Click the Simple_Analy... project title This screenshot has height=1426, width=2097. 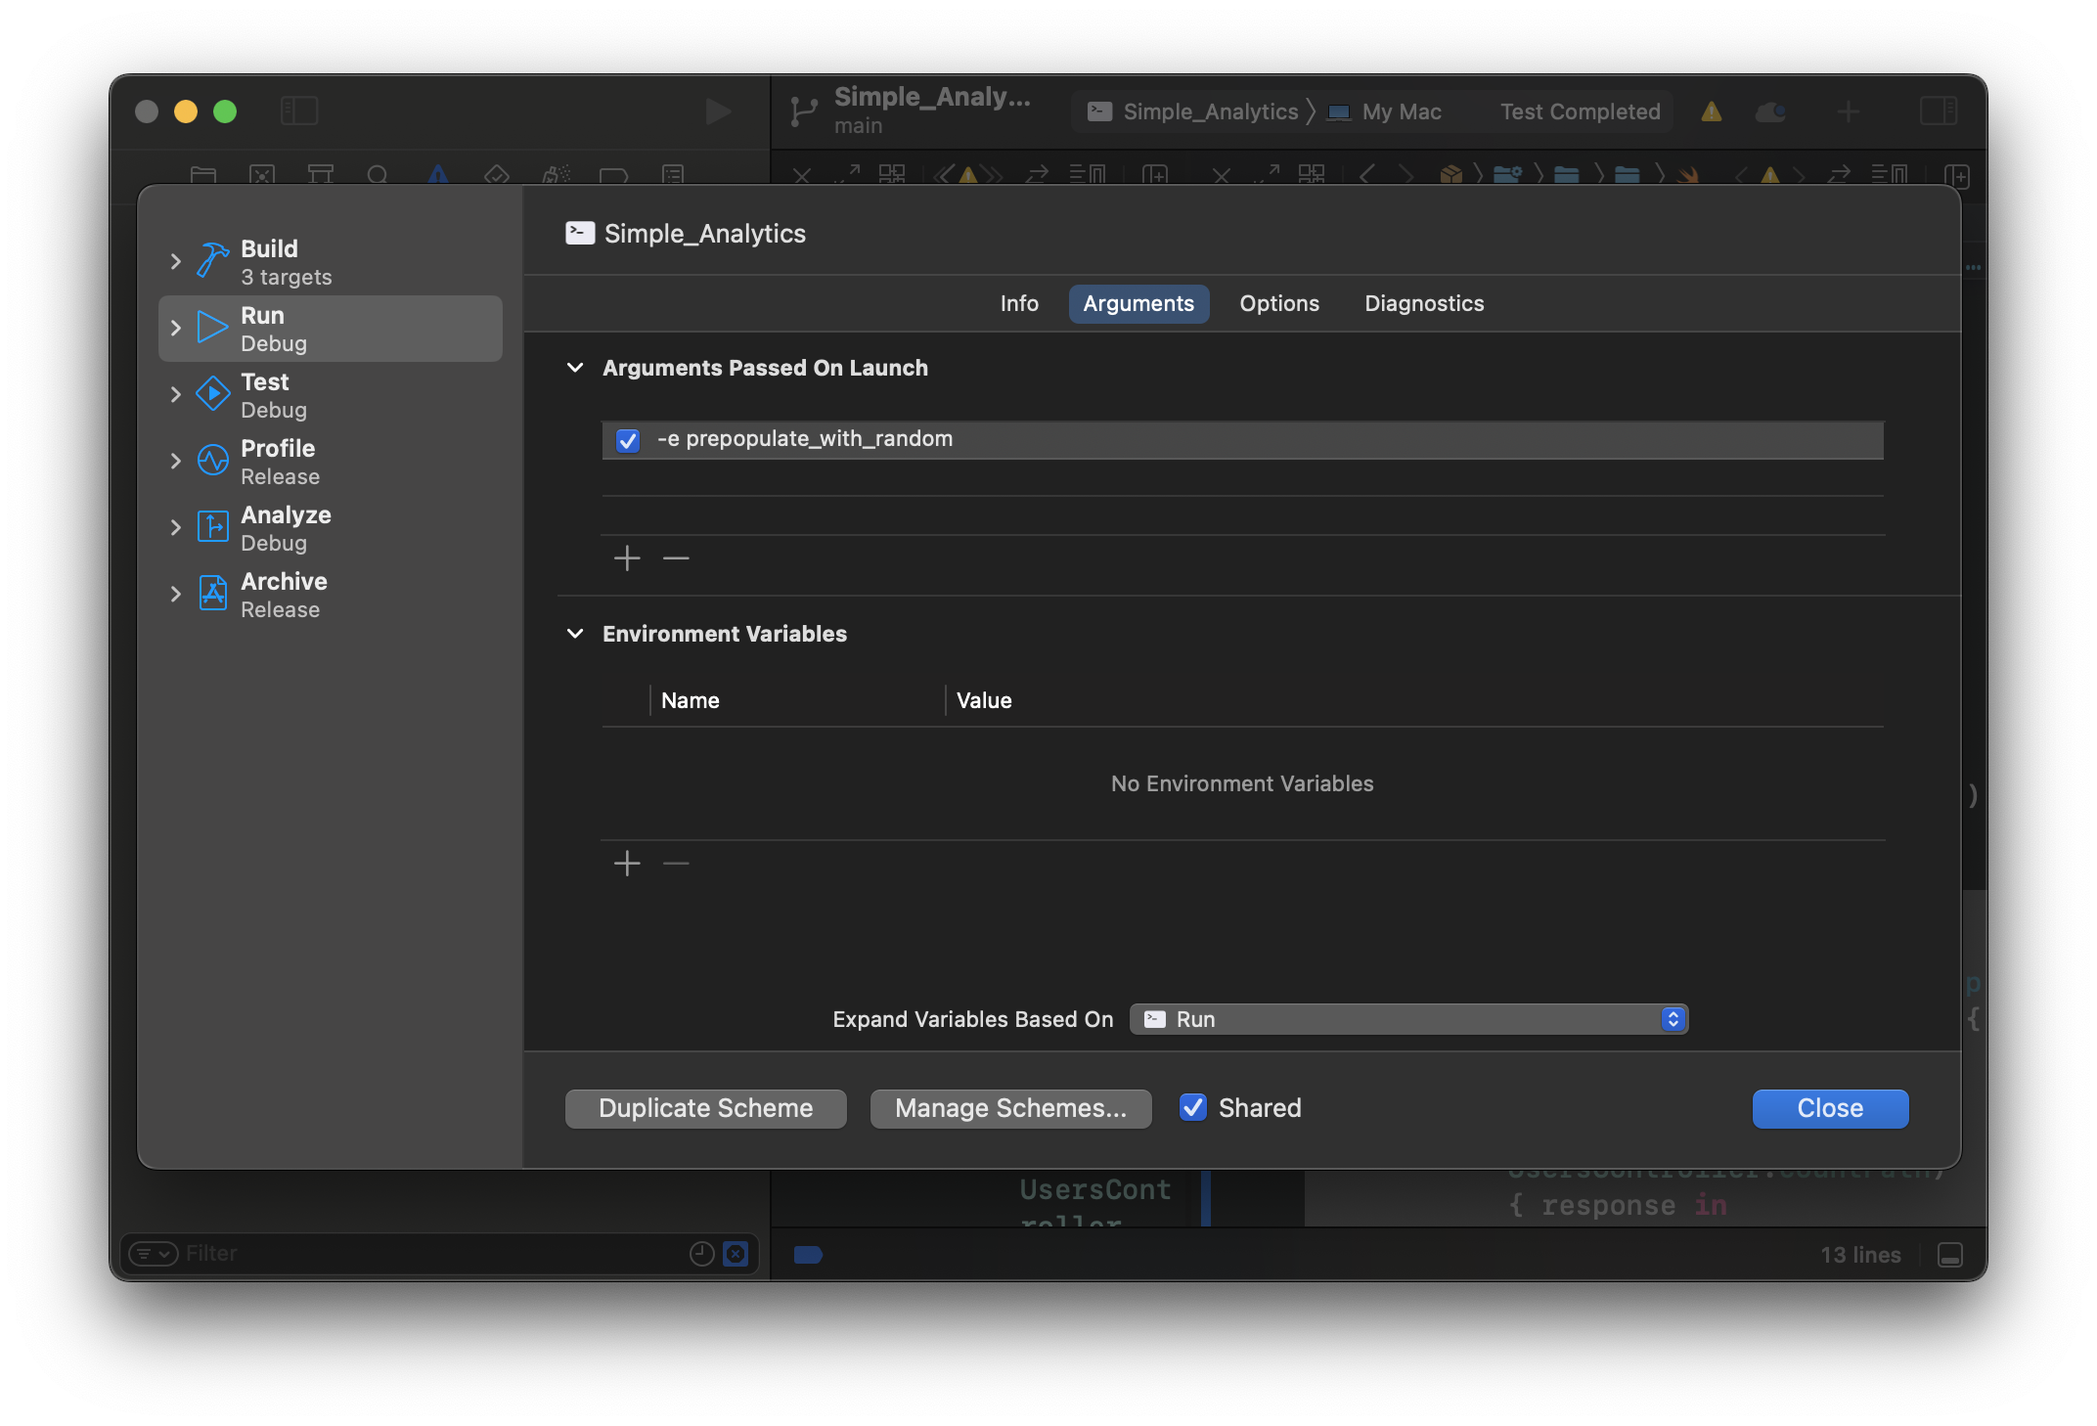pos(932,97)
